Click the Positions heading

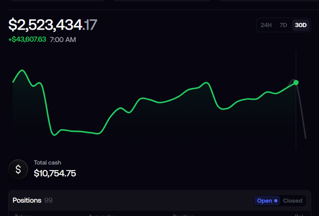27,201
